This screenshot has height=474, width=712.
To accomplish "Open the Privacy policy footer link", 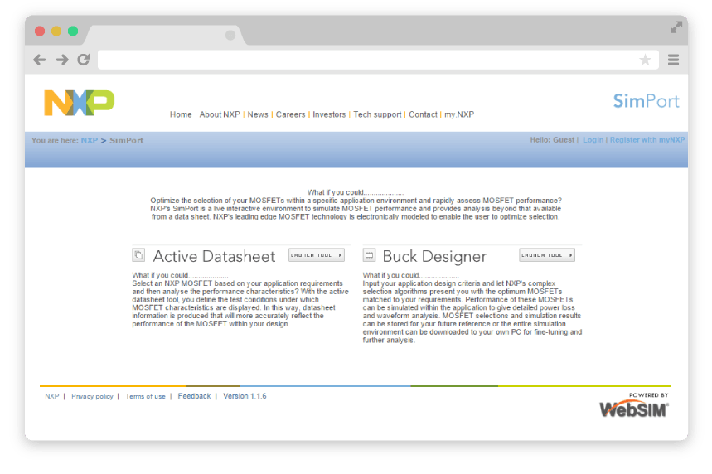I will tap(92, 396).
